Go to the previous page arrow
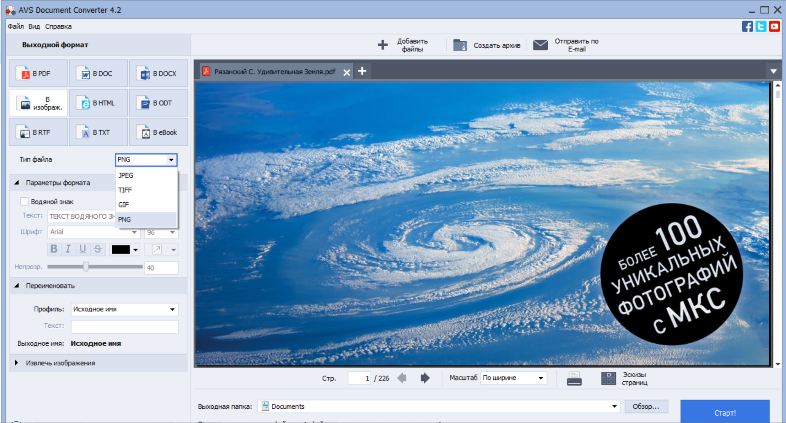The height and width of the screenshot is (423, 786). (402, 378)
